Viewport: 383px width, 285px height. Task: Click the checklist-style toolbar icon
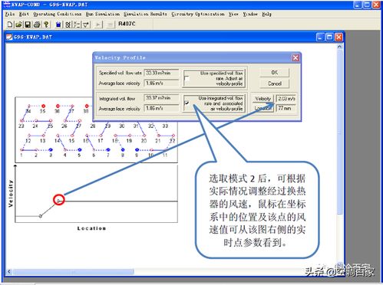click(x=77, y=25)
